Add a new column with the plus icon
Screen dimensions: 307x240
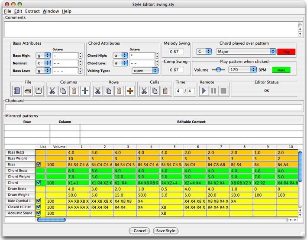pos(85,91)
